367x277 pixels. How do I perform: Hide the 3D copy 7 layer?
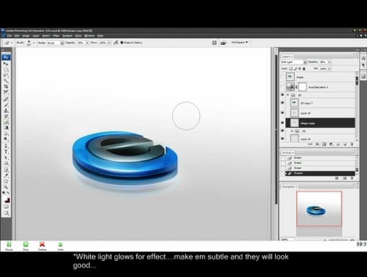tap(283, 103)
